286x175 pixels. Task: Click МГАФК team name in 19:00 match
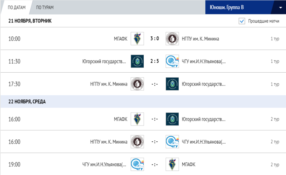189,164
